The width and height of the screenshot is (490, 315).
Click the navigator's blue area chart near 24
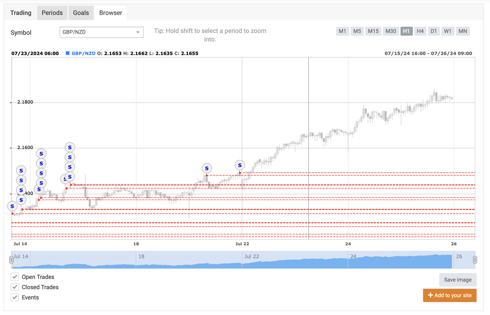point(353,263)
